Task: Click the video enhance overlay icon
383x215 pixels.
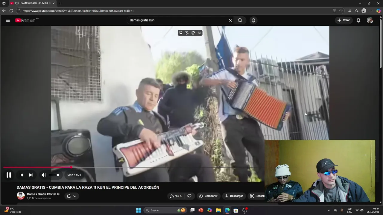Action: (187, 33)
